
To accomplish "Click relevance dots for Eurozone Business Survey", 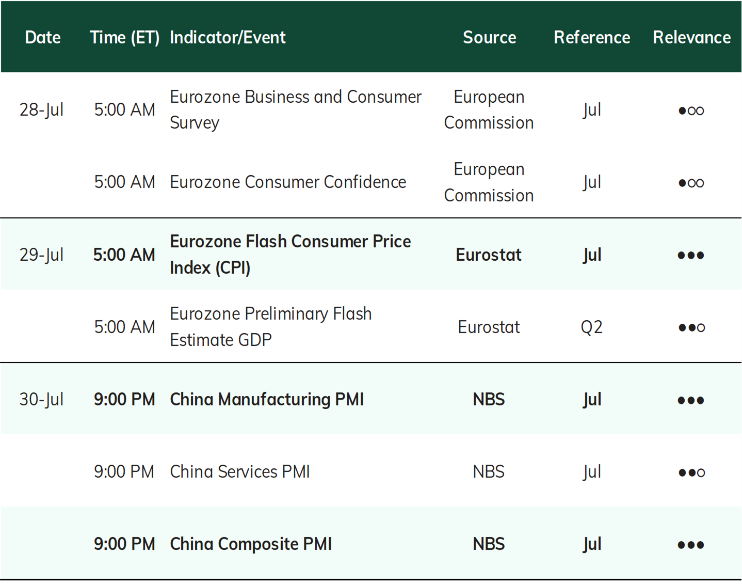I will pos(691,111).
